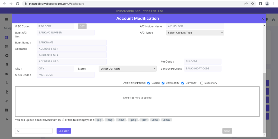Image resolution: width=278 pixels, height=139 pixels.
Task: Focus the BANK NAME field
Action: click(72, 42)
